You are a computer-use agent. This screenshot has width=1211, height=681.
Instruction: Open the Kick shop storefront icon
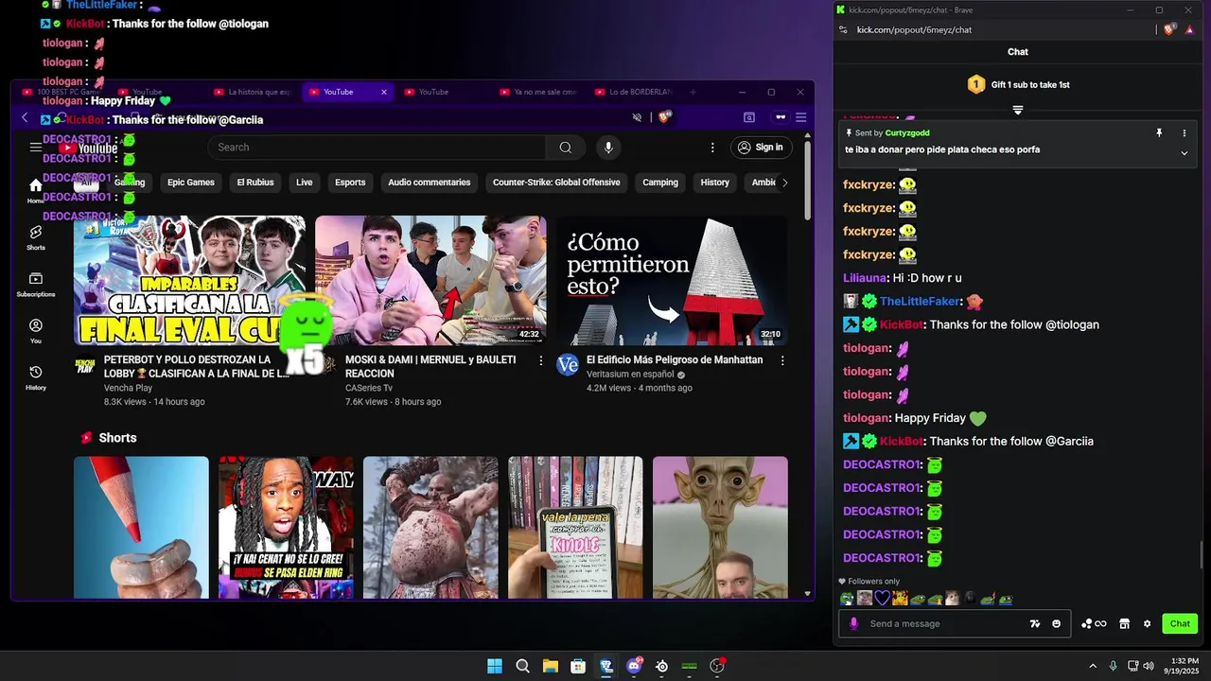point(1124,624)
